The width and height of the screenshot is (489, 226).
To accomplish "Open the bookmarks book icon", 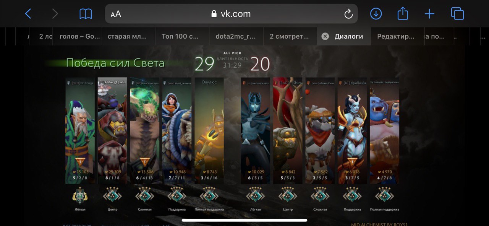I will pos(86,14).
